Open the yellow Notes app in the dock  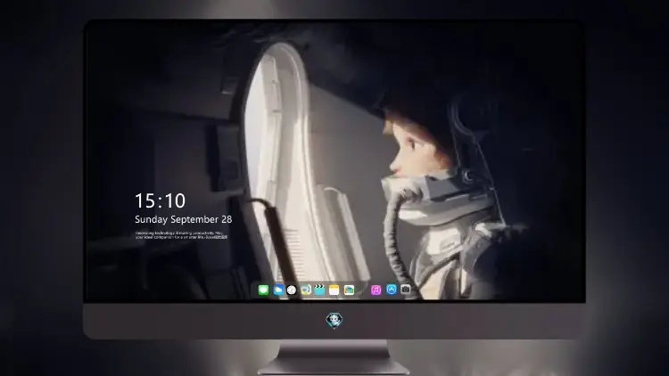tap(334, 290)
